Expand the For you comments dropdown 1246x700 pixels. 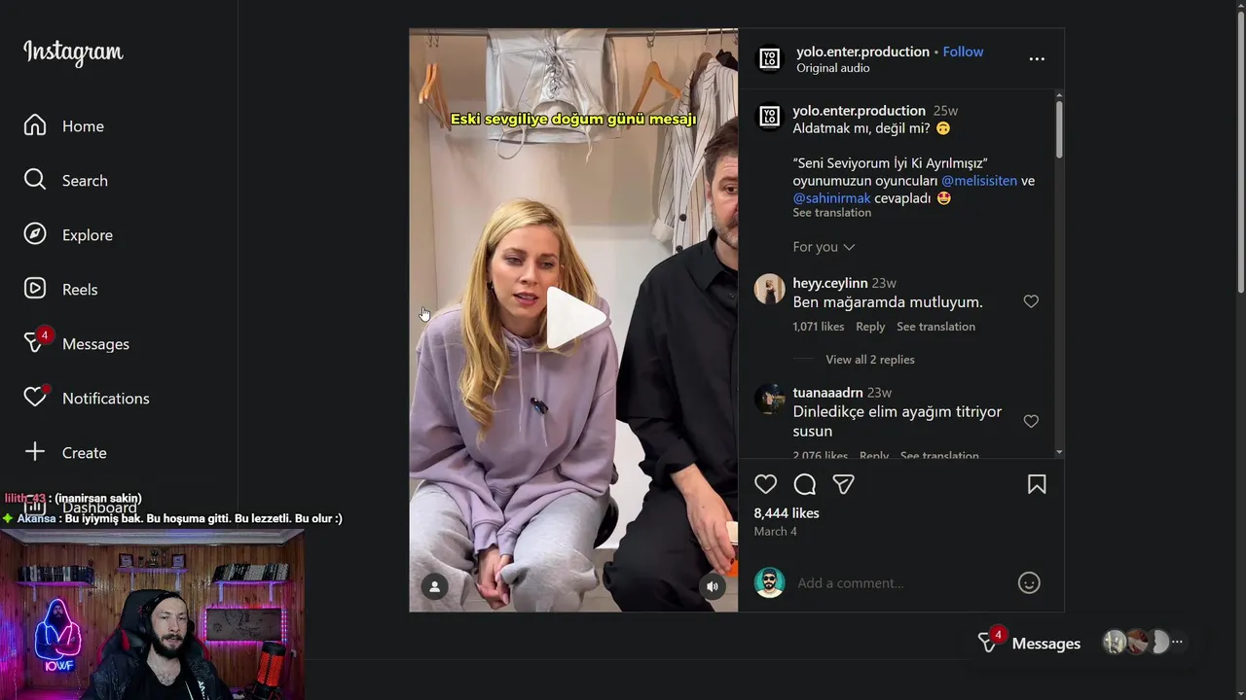[x=824, y=247]
